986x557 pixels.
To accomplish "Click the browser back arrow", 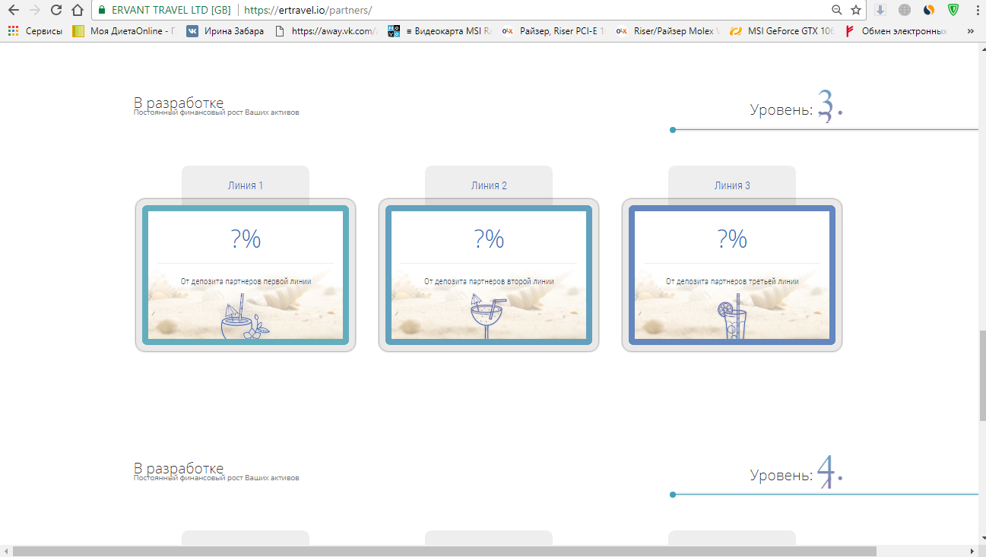I will (x=13, y=10).
